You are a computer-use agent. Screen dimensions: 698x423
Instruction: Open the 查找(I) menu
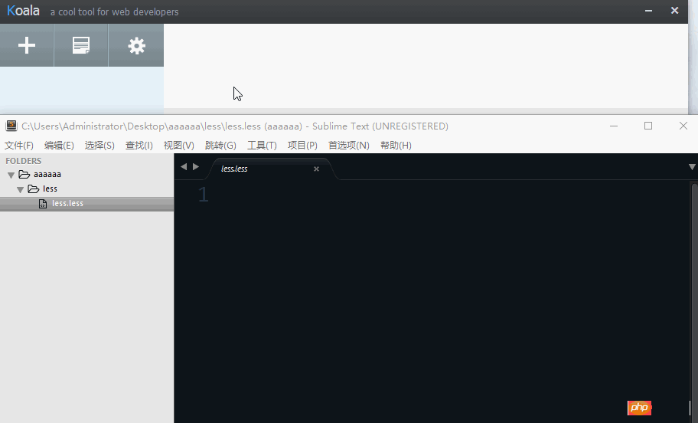139,146
